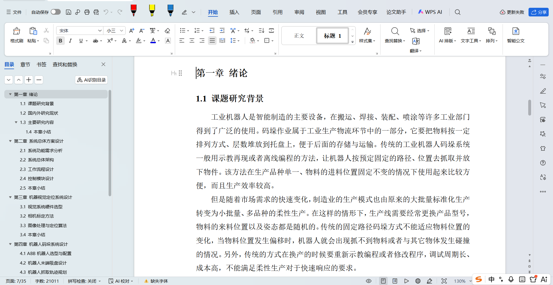
Task: Click the Format Painter (格式刷) icon
Action: point(17,31)
